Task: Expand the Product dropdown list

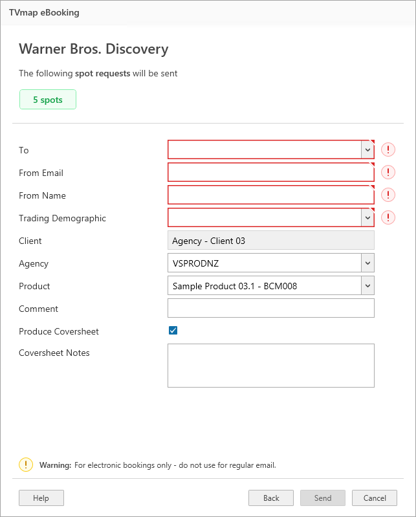Action: 367,286
